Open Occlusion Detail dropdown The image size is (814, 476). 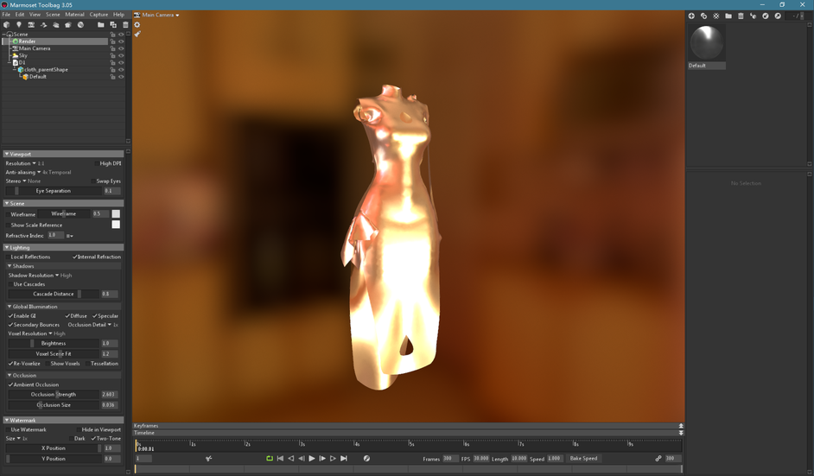[93, 325]
